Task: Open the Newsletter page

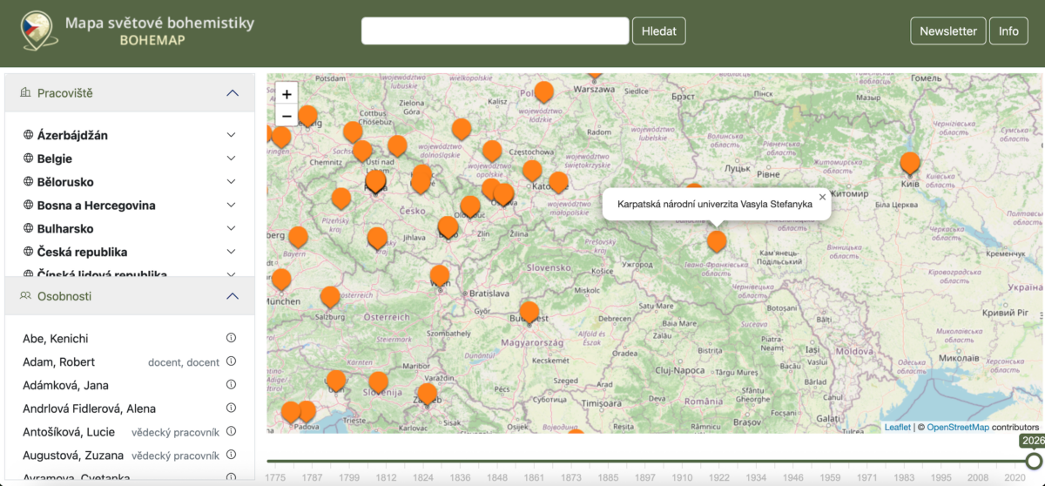Action: point(948,30)
